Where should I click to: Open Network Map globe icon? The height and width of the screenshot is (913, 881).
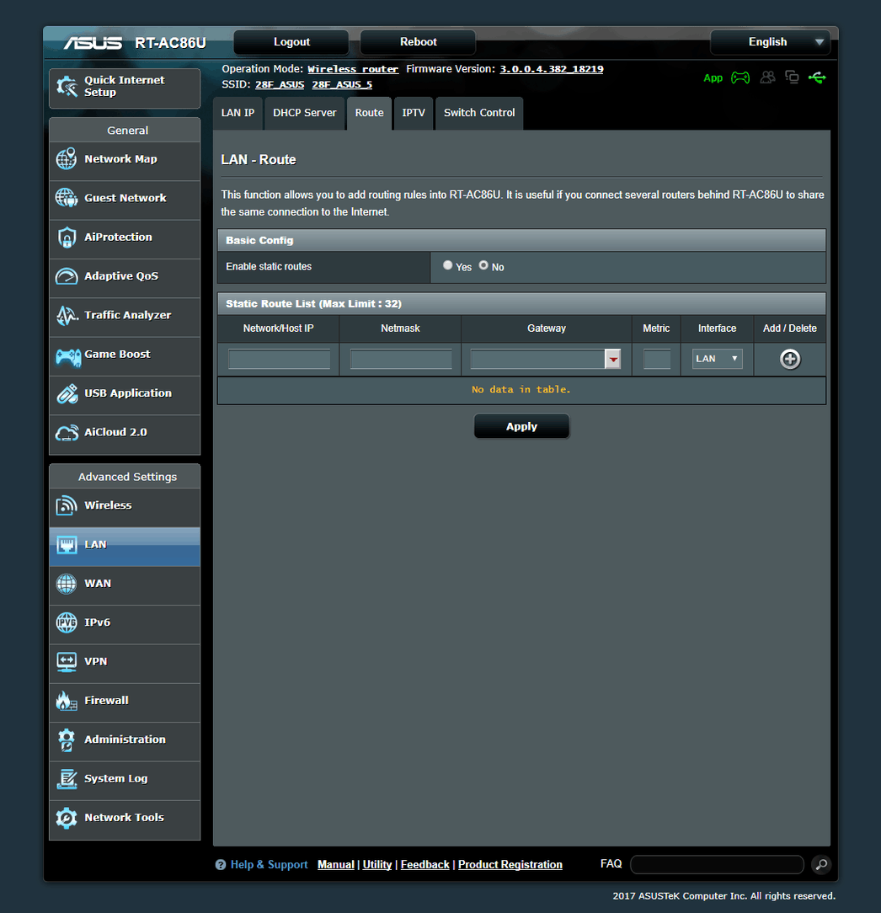67,159
